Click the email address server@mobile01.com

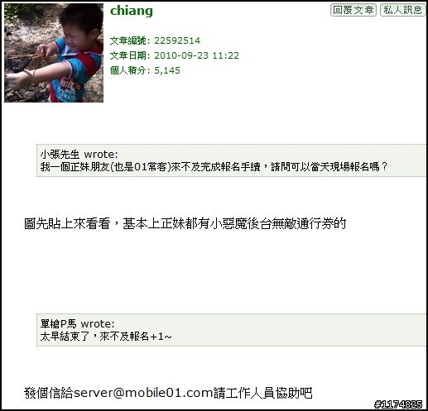click(143, 393)
